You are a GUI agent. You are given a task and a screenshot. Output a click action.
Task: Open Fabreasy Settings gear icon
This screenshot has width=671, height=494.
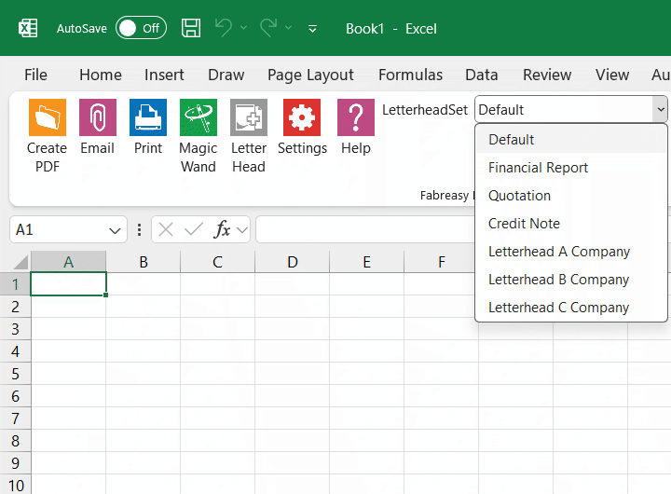coord(302,118)
